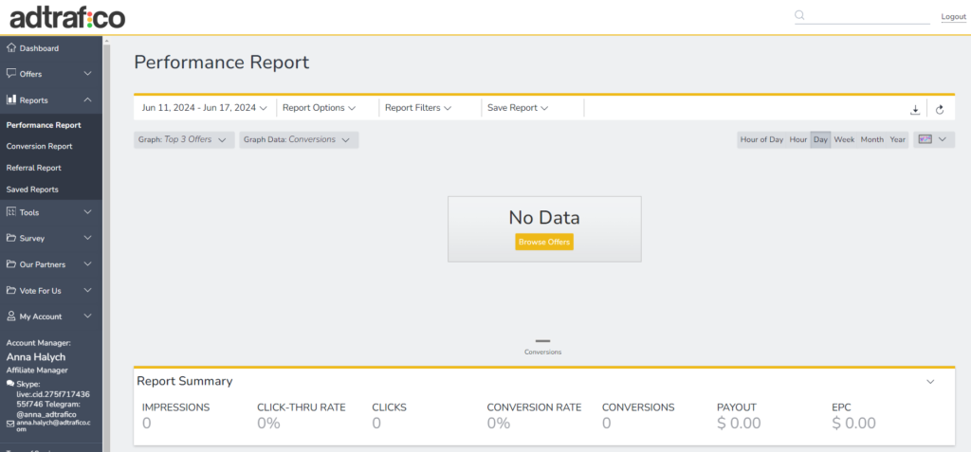971x452 pixels.
Task: Click the email envelope icon in sidebar
Action: pos(9,425)
